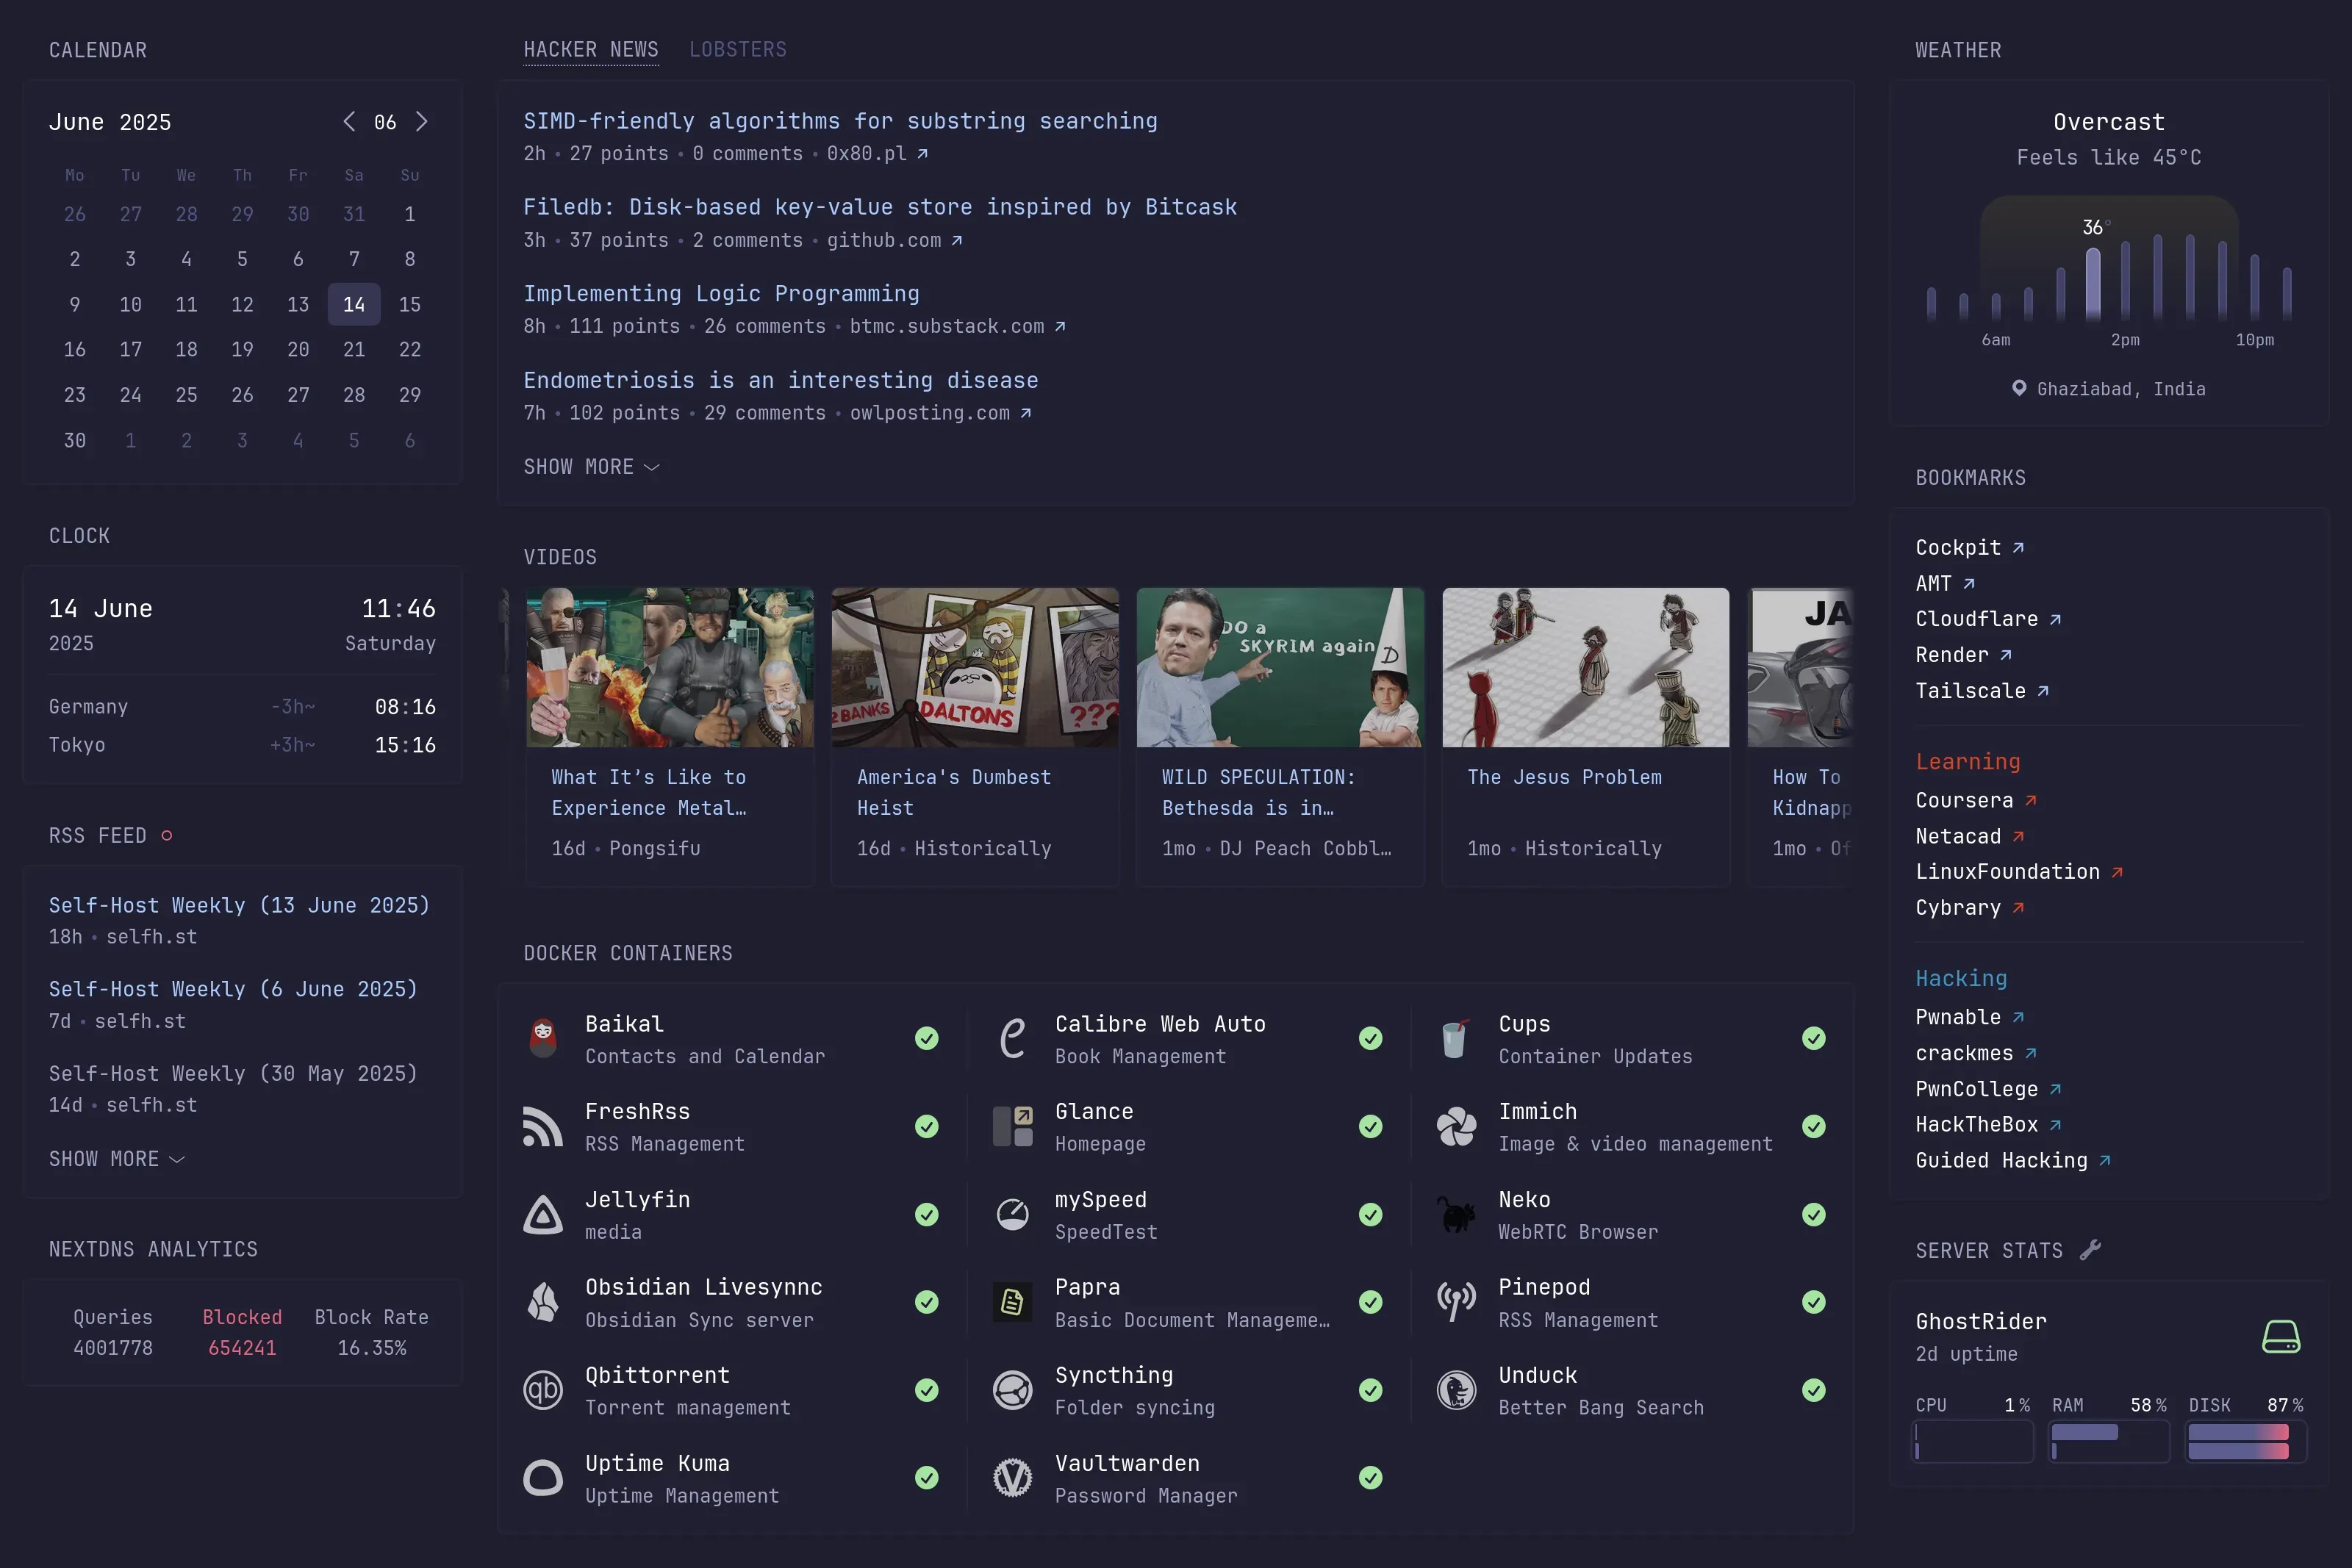The width and height of the screenshot is (2352, 1568).
Task: Click the Vaultwarden green status checkmark
Action: pyautogui.click(x=1371, y=1478)
